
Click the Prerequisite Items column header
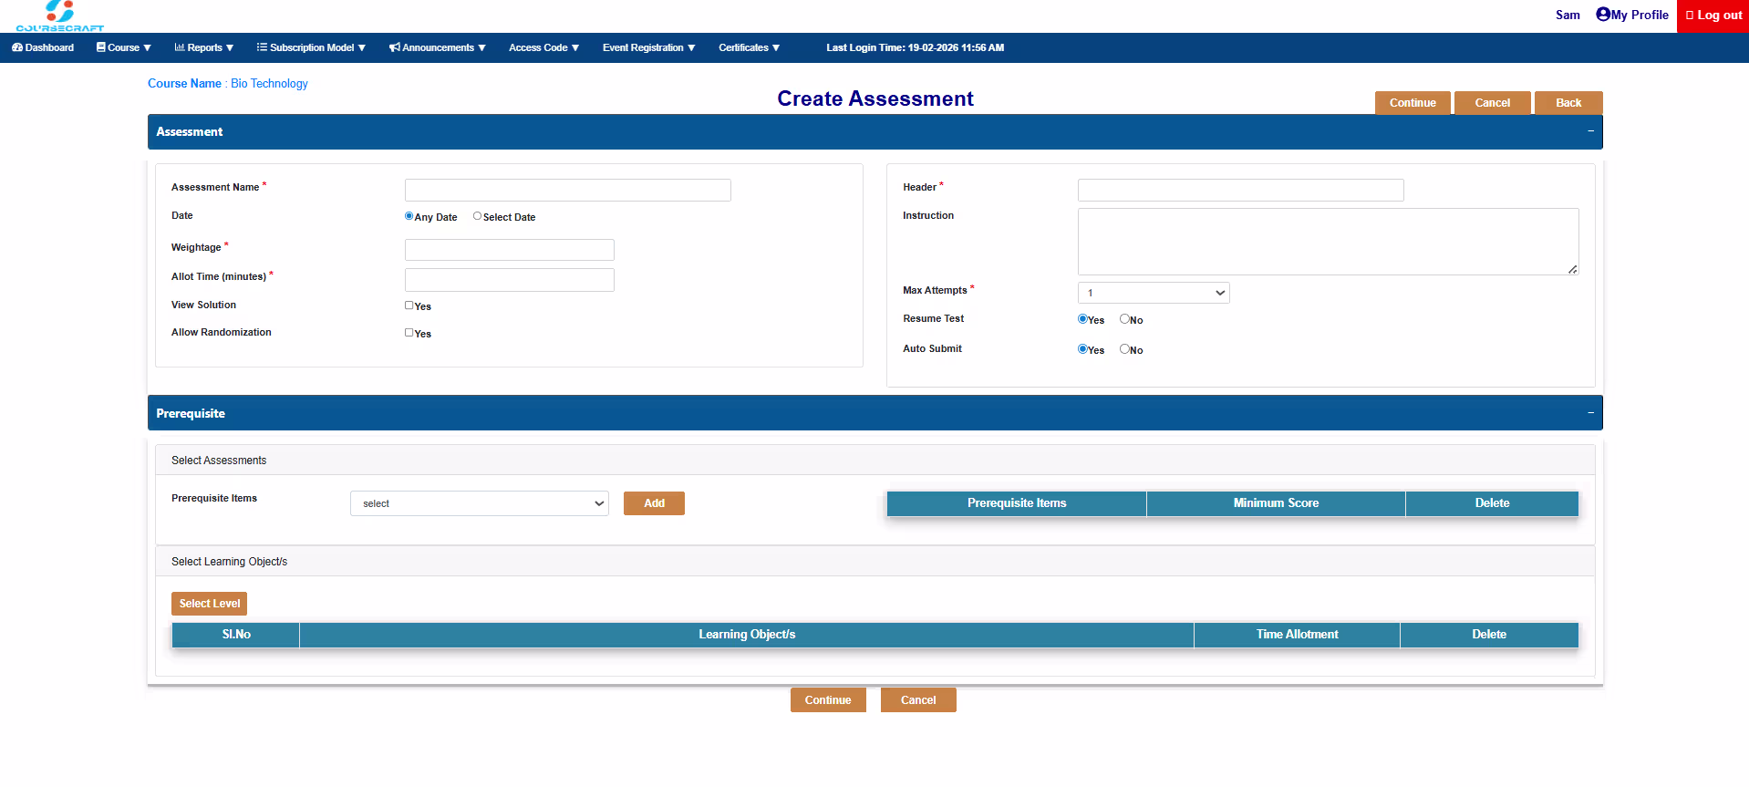point(1017,503)
